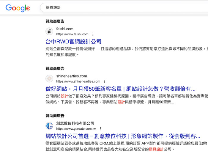The width and height of the screenshot is (208, 154).
Task: Open the faishi.com favicon icon
Action: tap(49, 32)
